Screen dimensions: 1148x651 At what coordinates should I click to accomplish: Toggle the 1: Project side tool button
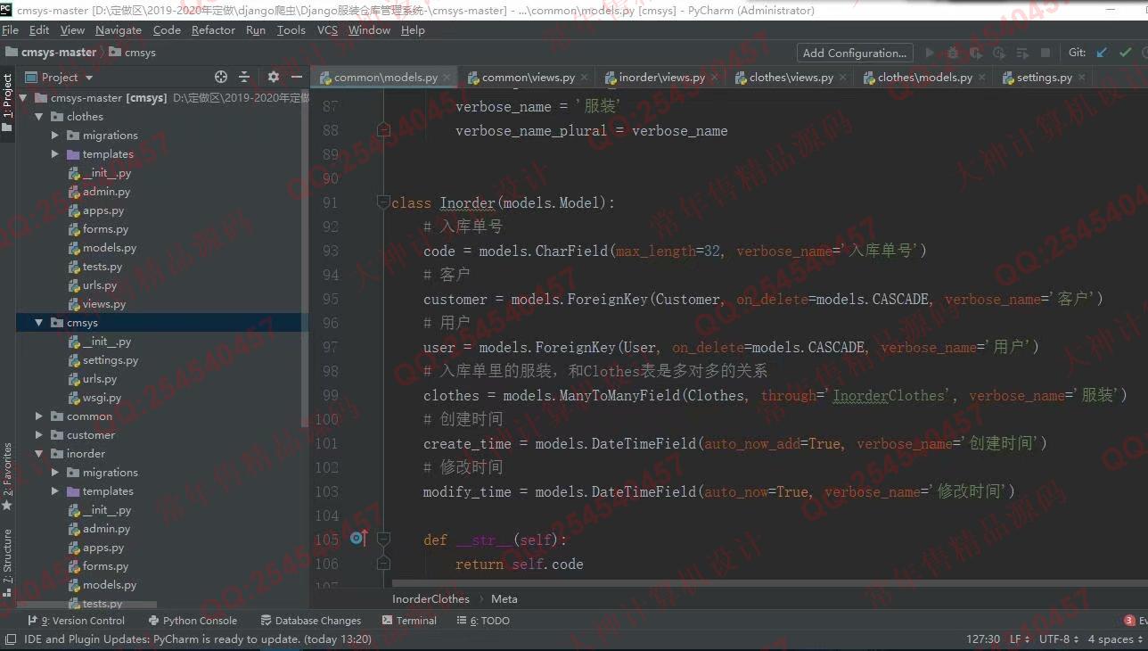point(7,103)
